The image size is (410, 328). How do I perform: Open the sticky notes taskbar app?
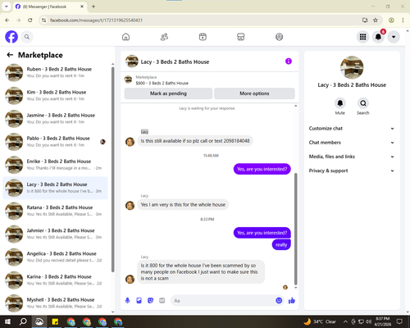click(55, 321)
